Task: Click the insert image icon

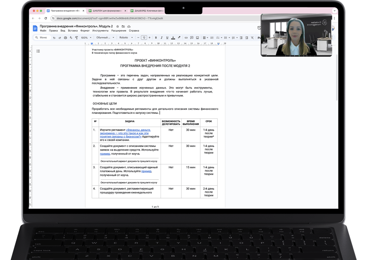Action: point(197,38)
